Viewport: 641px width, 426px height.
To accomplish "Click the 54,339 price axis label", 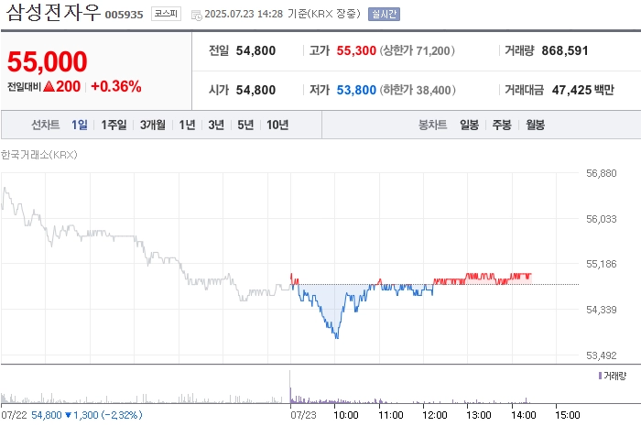I will point(601,310).
